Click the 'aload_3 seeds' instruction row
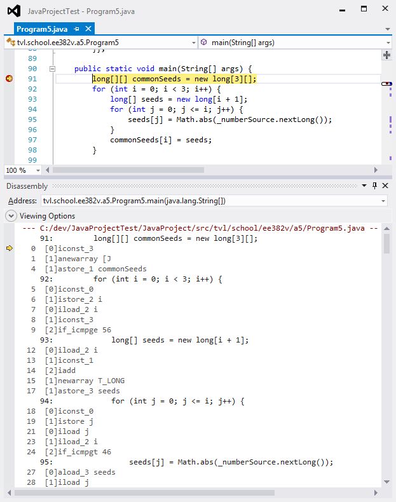The width and height of the screenshot is (396, 502). point(80,472)
